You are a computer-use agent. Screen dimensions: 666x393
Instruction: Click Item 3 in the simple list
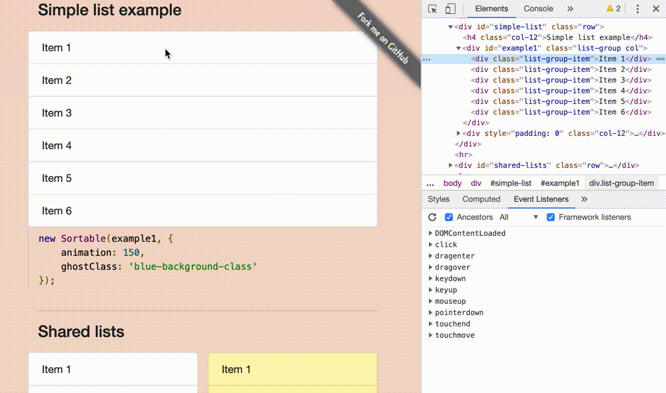202,113
